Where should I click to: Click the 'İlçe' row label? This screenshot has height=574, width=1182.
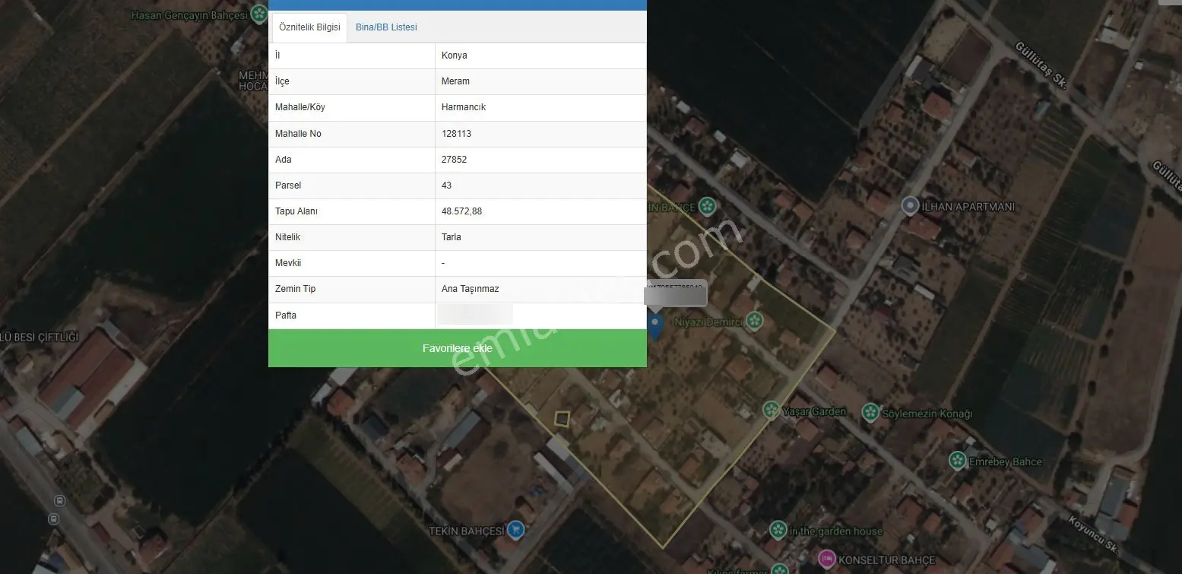282,81
